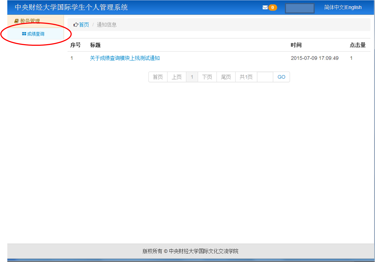Click the page number input field
The width and height of the screenshot is (375, 262).
265,77
